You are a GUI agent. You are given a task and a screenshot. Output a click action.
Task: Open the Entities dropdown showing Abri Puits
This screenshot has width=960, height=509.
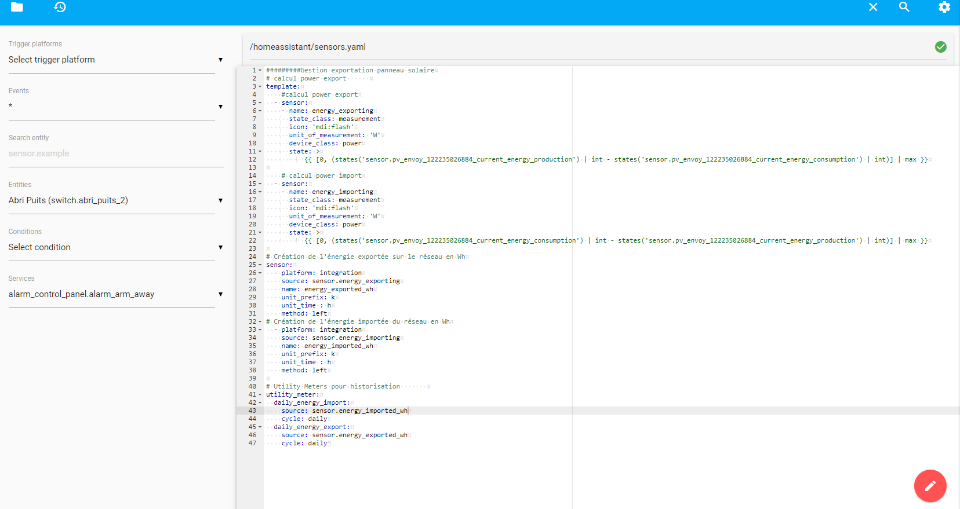(116, 200)
